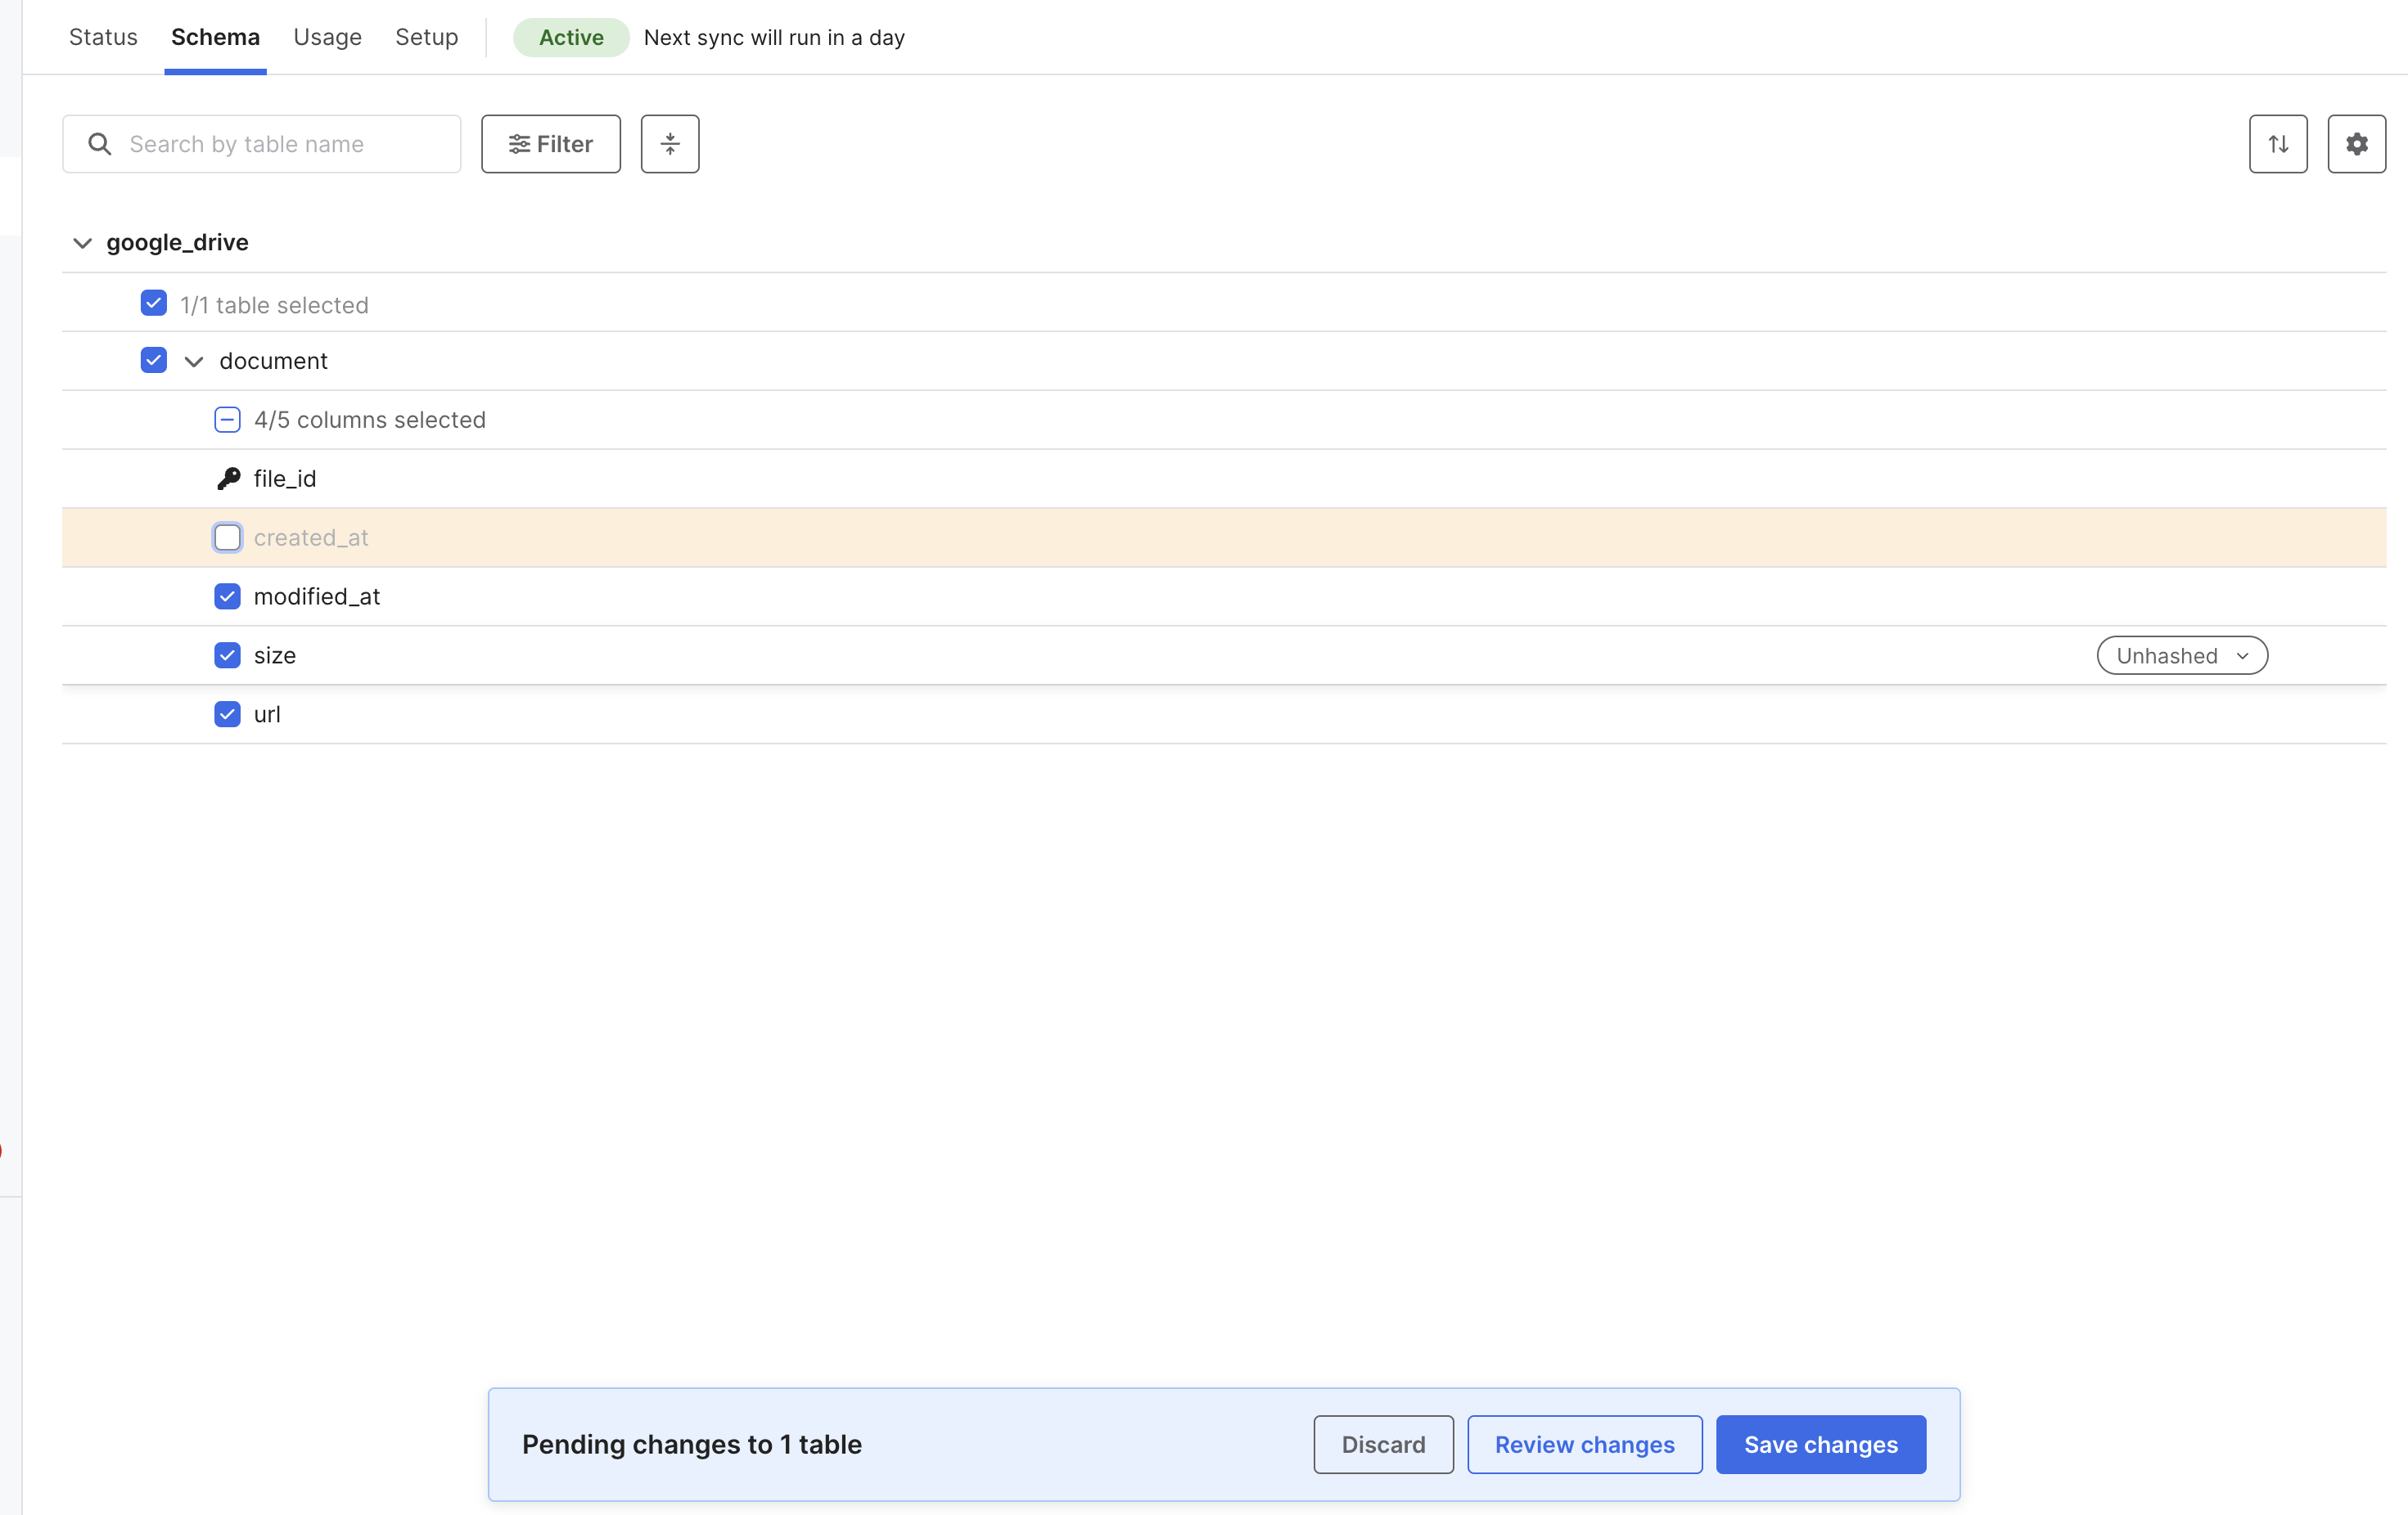Disable the 4/5 columns partial checkbox
This screenshot has height=1515, width=2408.
[x=228, y=419]
